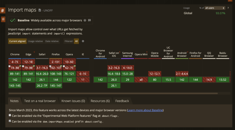Viewport: 235px width, 130px height.
Task: Click the horizontal scrollbar under the table
Action: [x=113, y=93]
